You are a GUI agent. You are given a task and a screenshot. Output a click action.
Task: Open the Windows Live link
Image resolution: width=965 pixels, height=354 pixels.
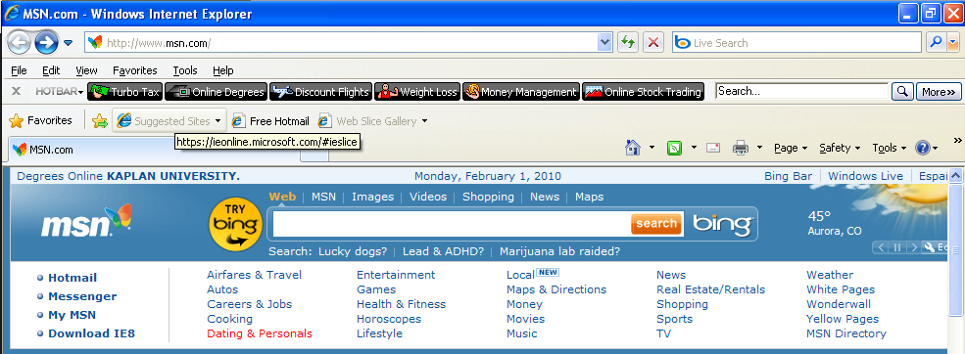(865, 176)
